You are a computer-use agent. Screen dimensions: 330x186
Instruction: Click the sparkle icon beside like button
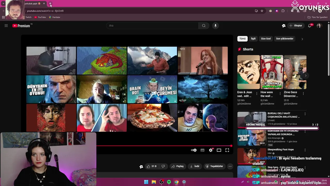pos(141,167)
